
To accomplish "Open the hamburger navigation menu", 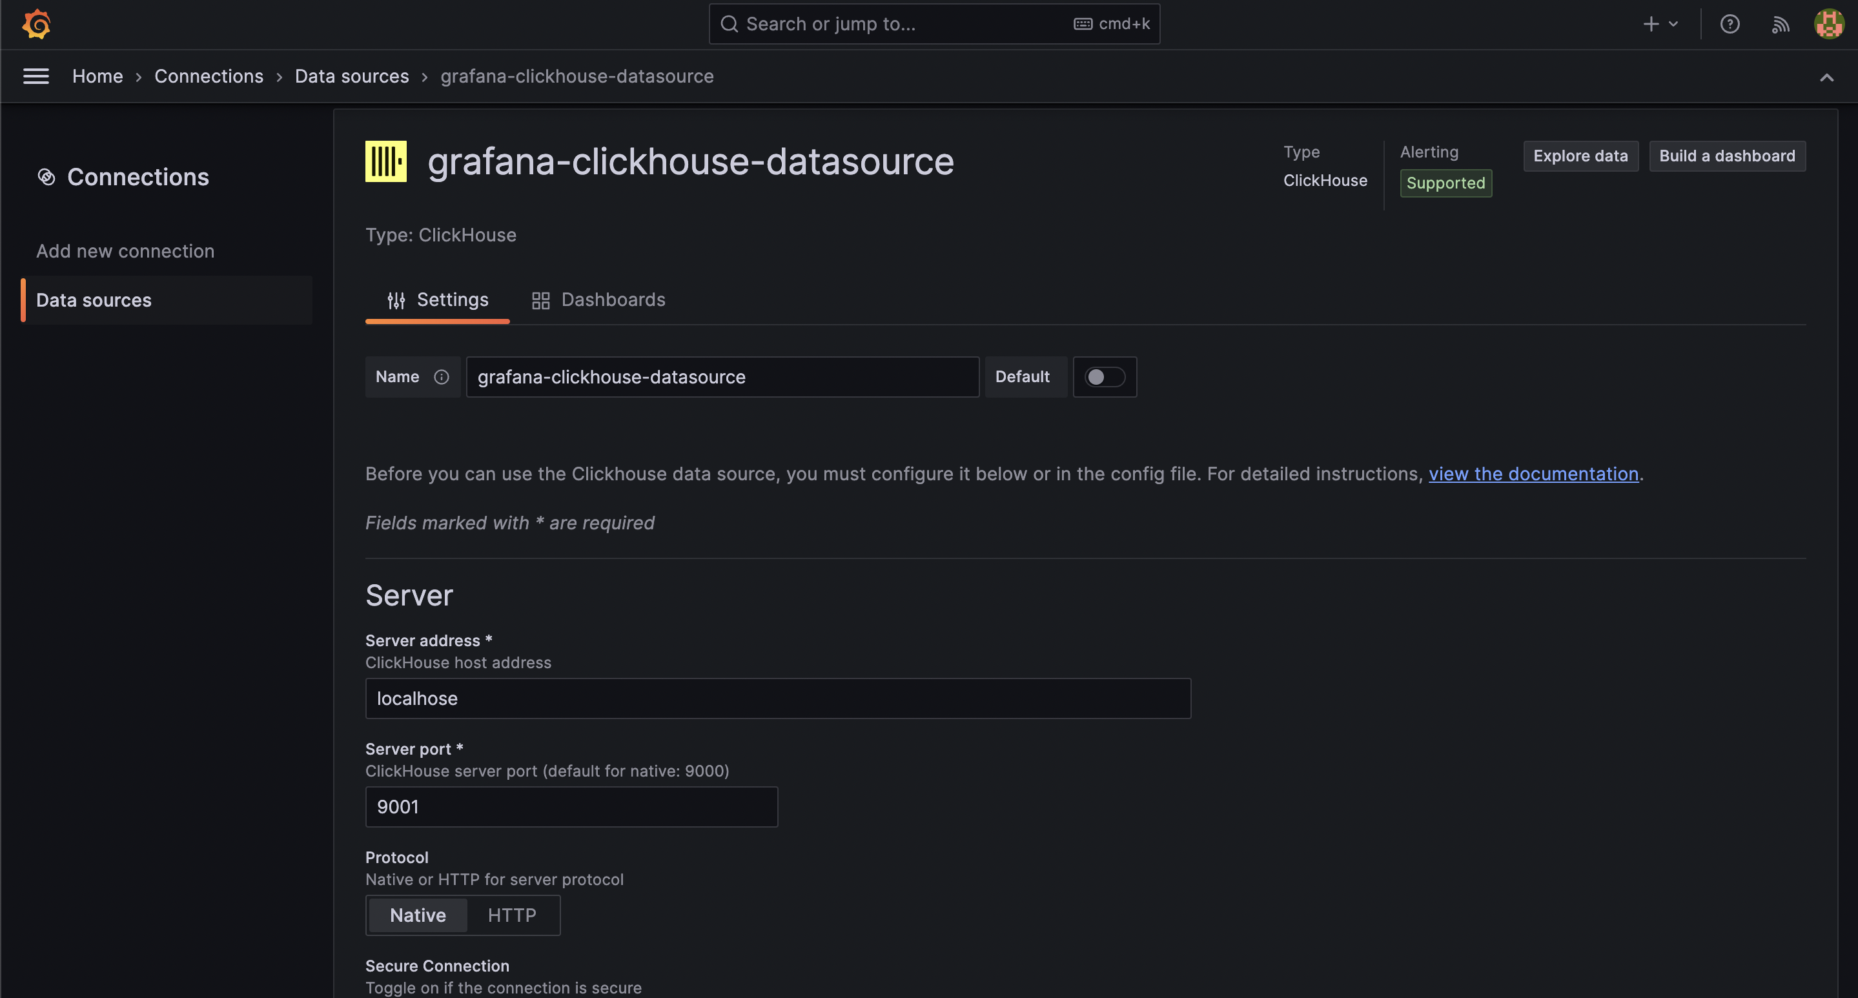I will pyautogui.click(x=36, y=76).
